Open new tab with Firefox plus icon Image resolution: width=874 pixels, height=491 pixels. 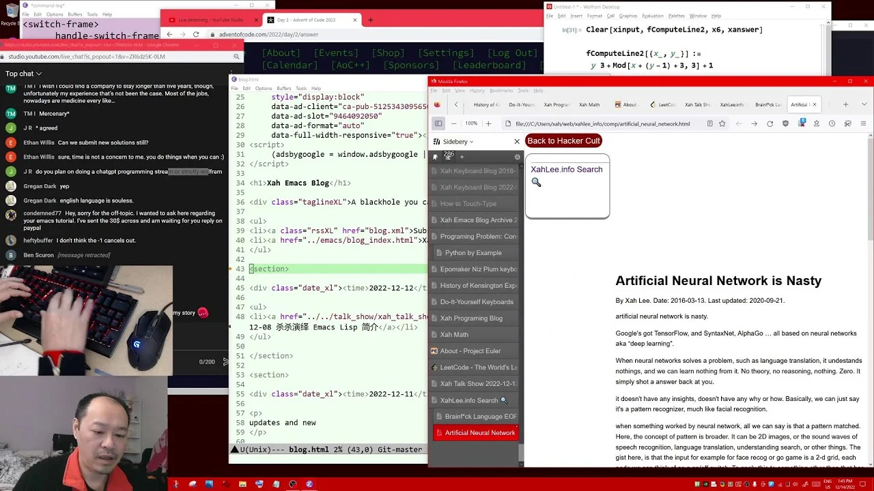point(845,104)
